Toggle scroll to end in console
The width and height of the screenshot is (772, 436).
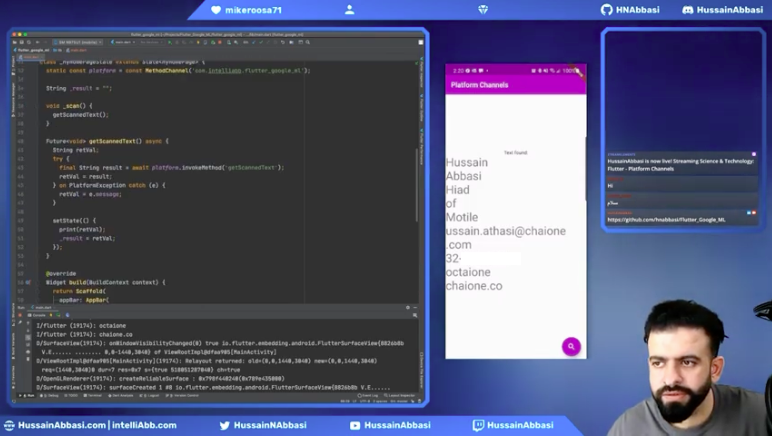click(x=28, y=345)
